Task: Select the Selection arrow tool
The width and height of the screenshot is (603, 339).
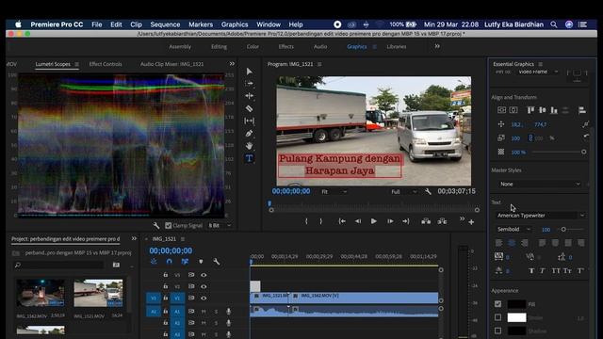Action: tap(249, 72)
